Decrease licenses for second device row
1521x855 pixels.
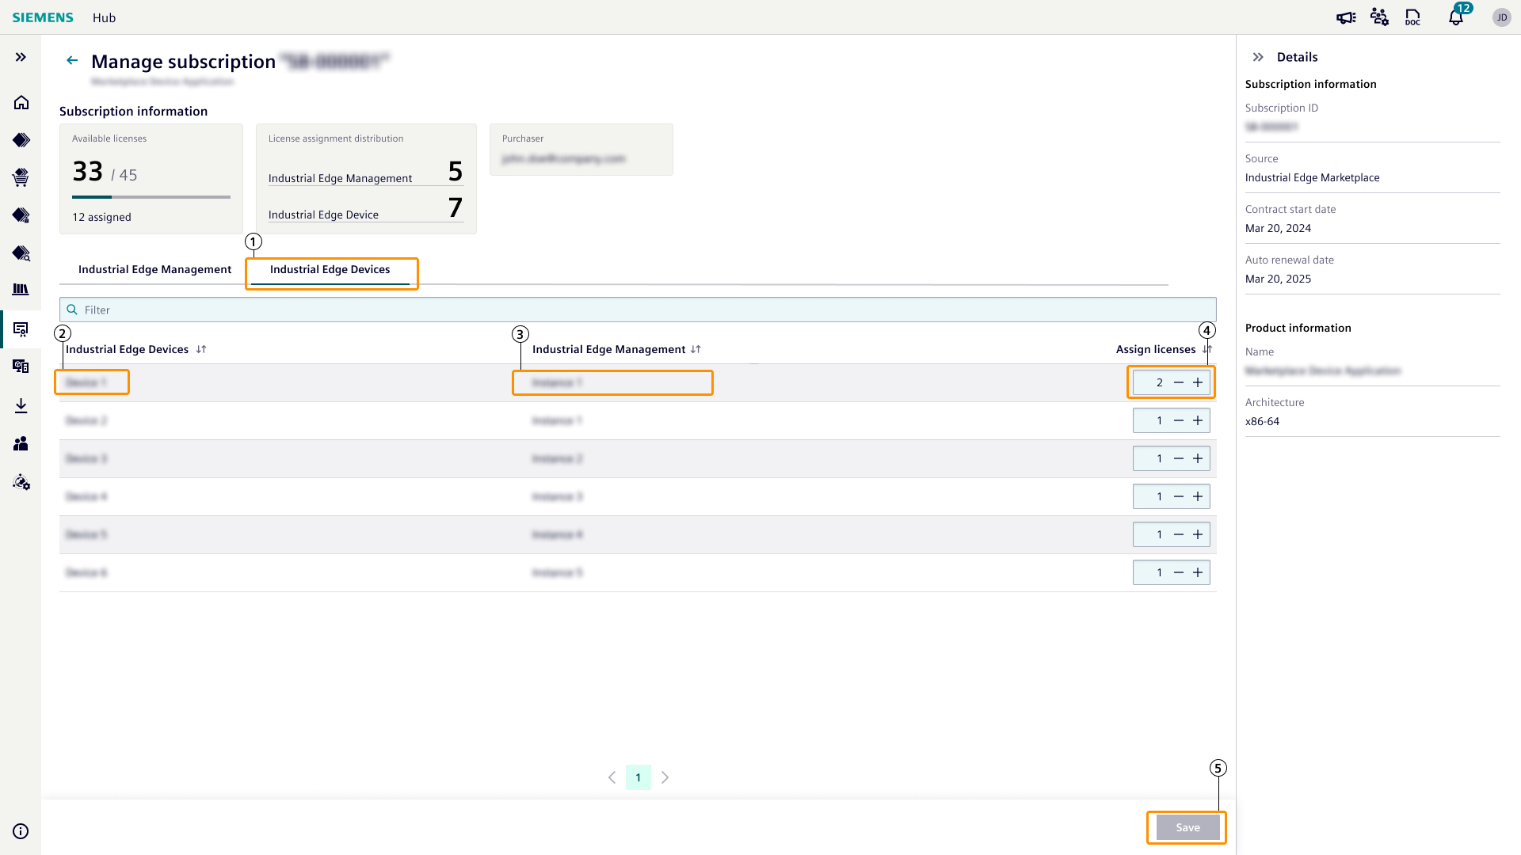[x=1179, y=420]
